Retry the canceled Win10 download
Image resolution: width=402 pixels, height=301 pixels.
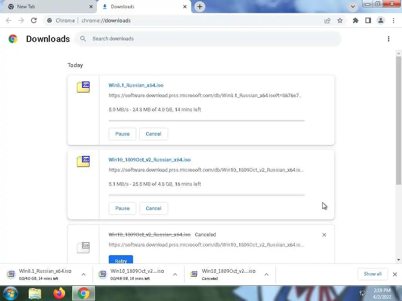click(x=121, y=259)
